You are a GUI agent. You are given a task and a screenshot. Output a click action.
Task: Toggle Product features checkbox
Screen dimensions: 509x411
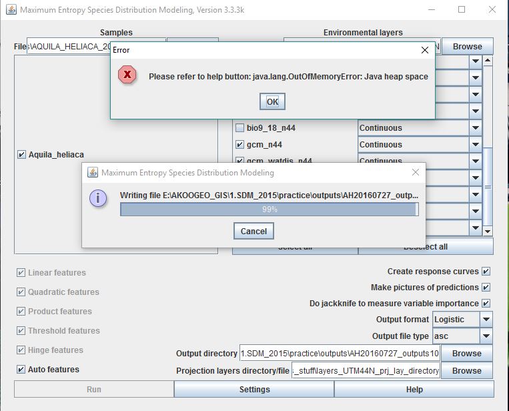21,312
